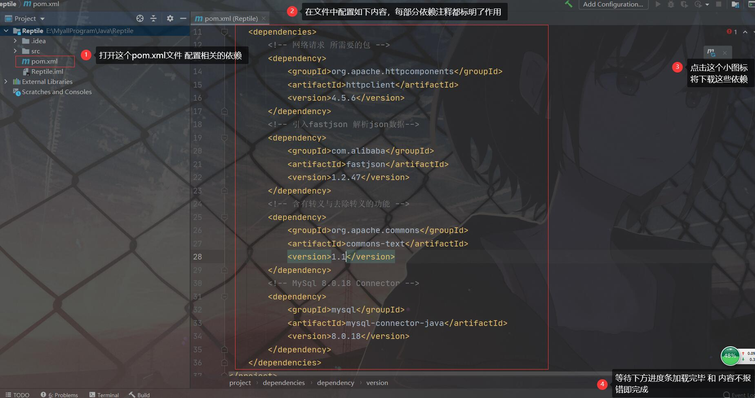
Task: Expand External Libraries node
Action: coord(6,81)
